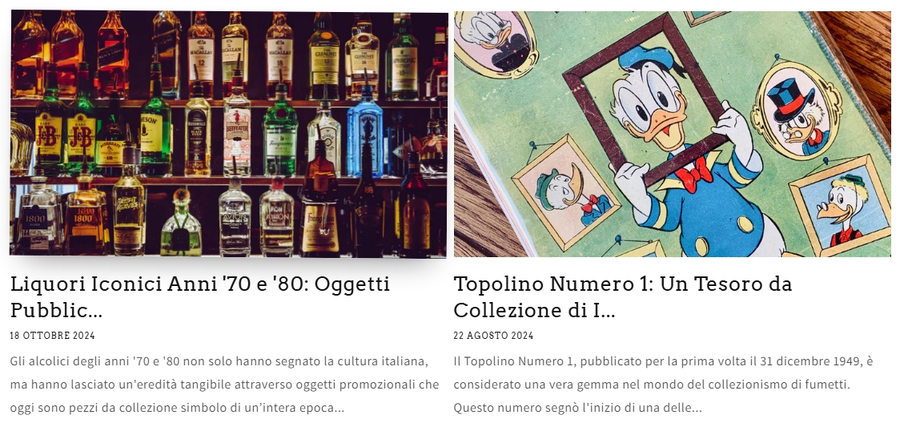Click the green-cap duck framed portrait

coord(567,191)
